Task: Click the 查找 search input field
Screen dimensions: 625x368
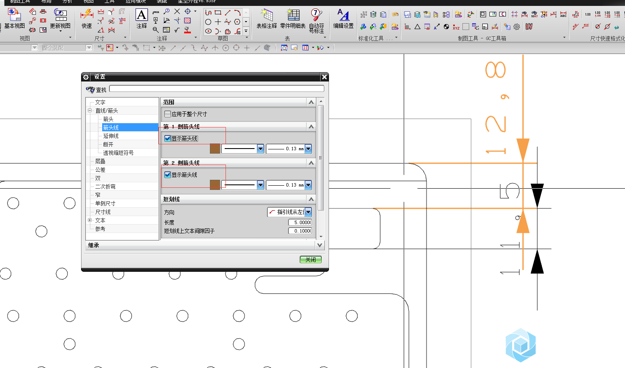Action: pos(217,89)
